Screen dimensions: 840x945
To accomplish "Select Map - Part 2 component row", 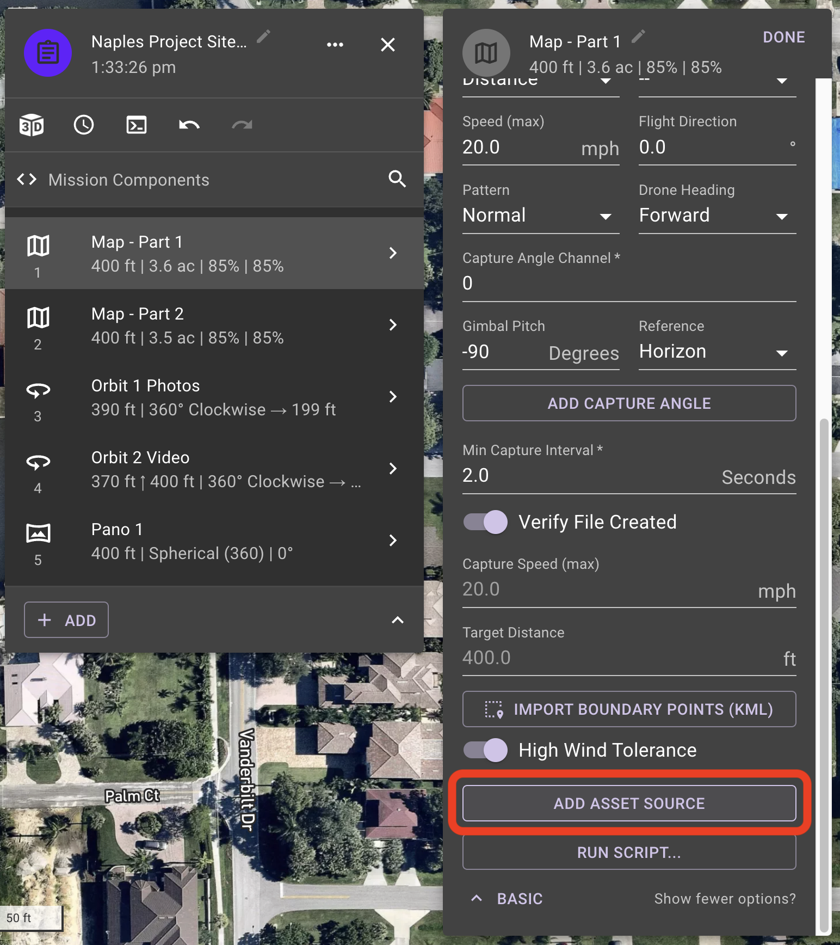I will [214, 325].
